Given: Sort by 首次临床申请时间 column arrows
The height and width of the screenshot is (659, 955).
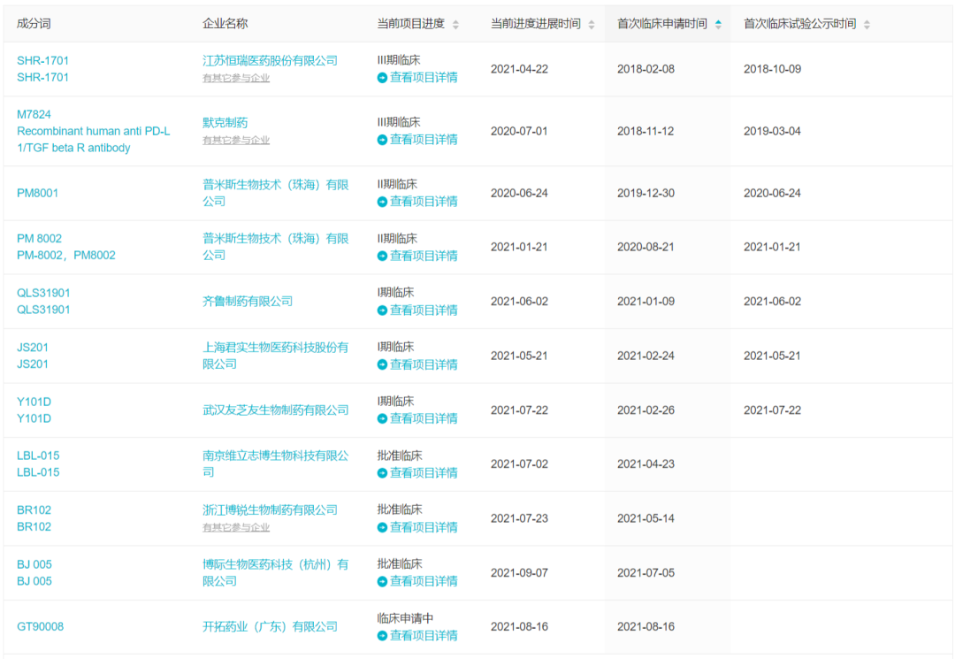Looking at the screenshot, I should 718,25.
